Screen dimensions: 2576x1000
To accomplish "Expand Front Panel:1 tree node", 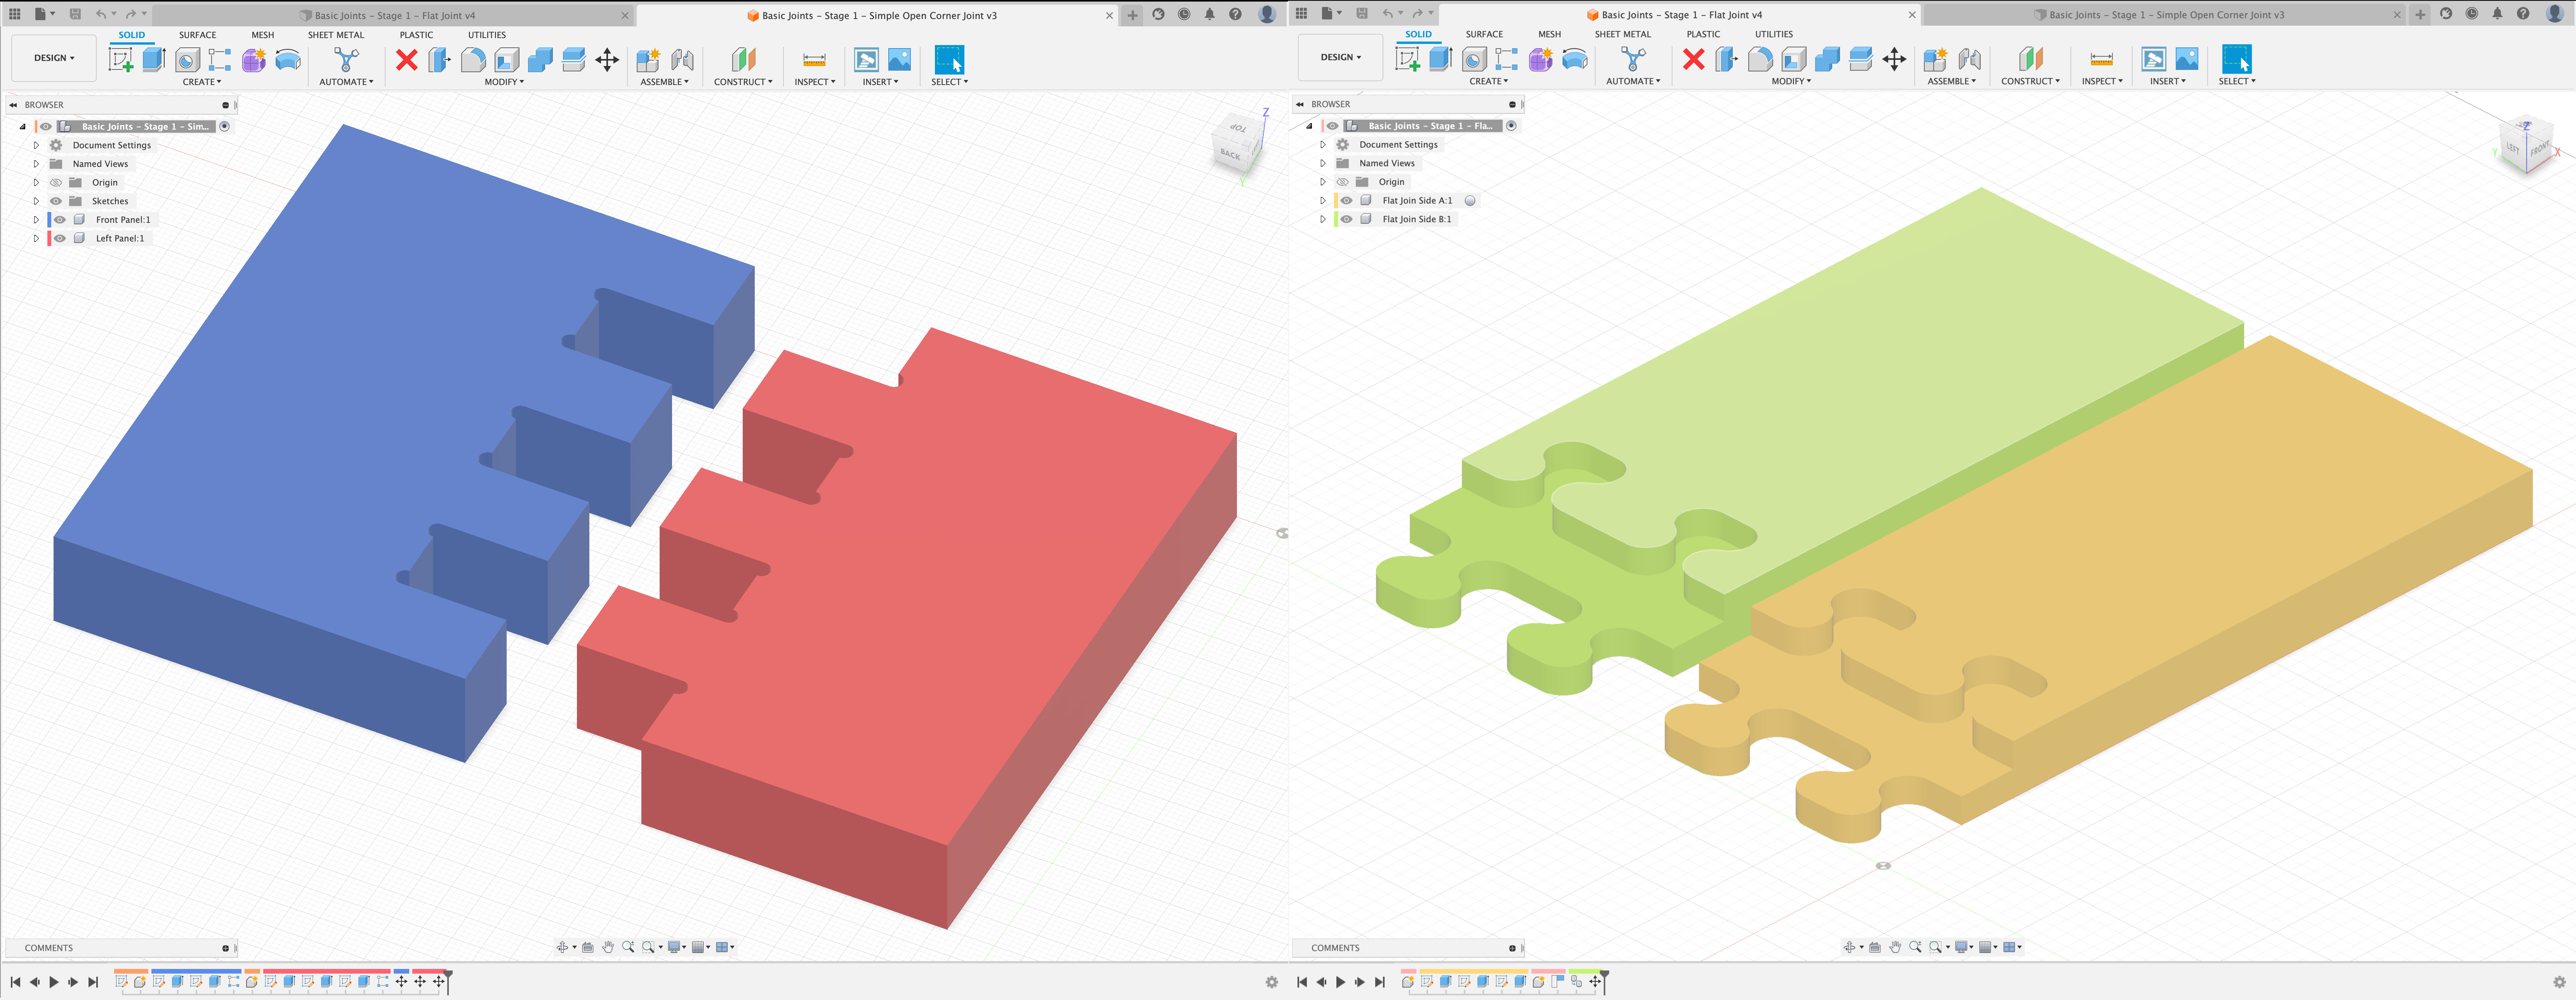I will point(36,220).
